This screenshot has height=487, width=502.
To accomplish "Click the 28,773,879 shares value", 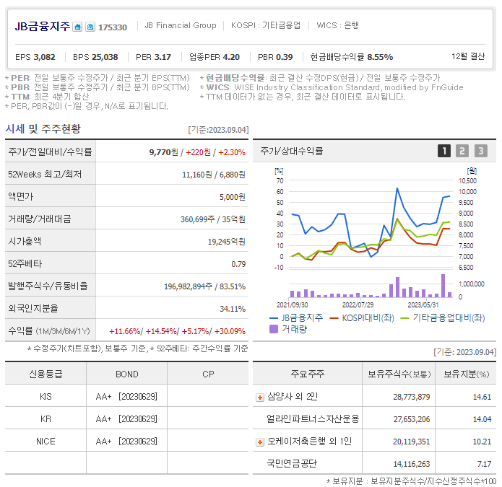I will tap(412, 397).
